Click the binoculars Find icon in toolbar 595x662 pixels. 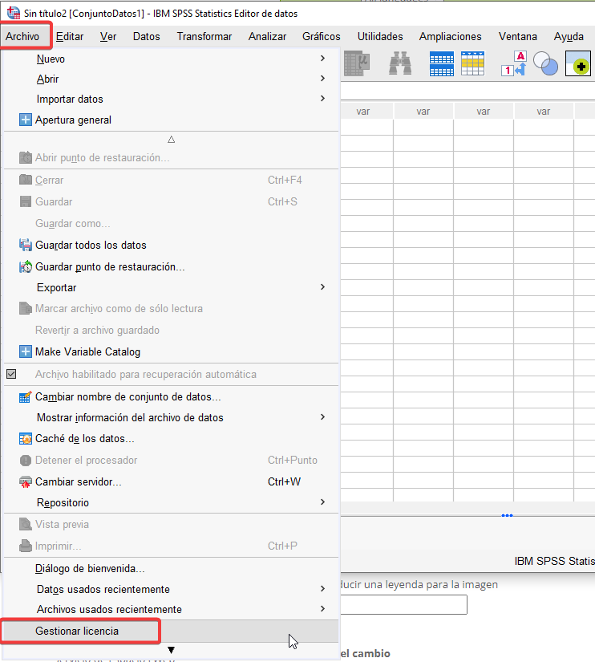400,63
